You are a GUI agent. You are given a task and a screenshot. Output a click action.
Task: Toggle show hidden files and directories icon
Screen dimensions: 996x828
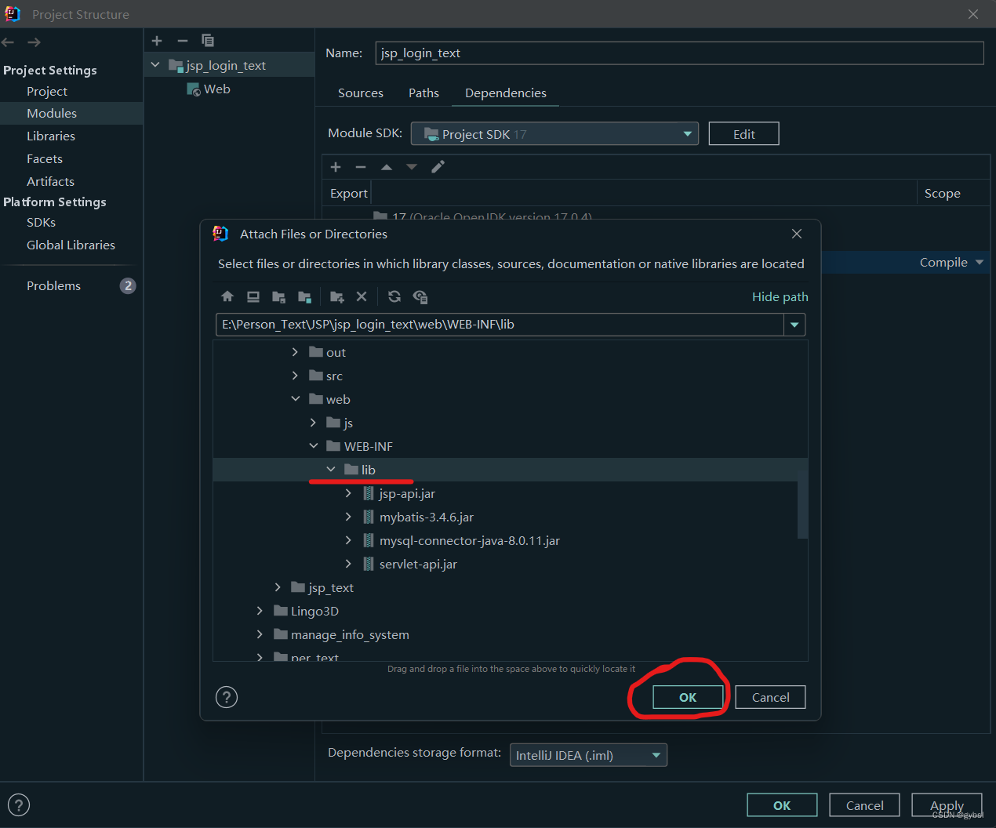coord(420,296)
